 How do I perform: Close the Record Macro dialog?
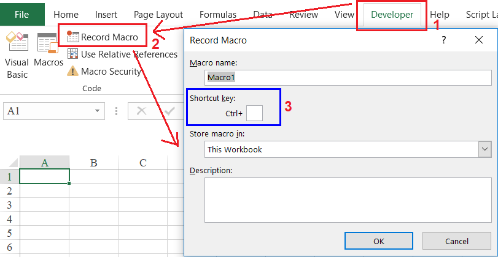pyautogui.click(x=479, y=40)
